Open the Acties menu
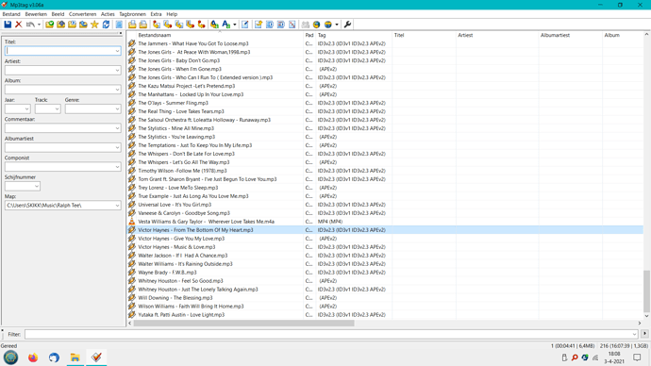The width and height of the screenshot is (651, 366). point(108,14)
